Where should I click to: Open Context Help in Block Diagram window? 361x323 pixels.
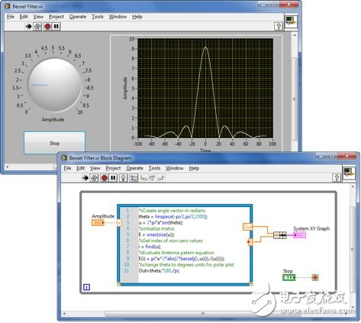[337, 178]
